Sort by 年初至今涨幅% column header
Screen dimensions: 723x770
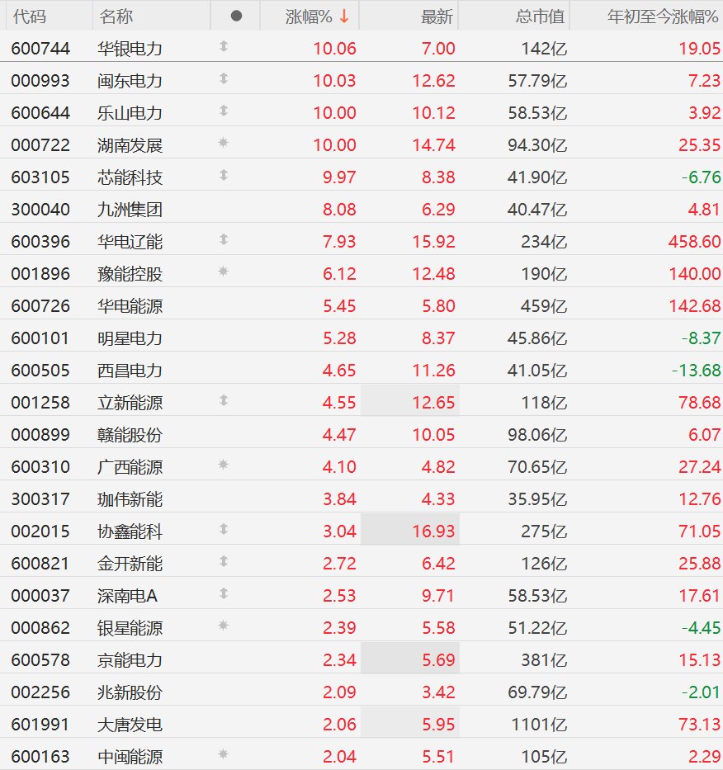(x=663, y=17)
